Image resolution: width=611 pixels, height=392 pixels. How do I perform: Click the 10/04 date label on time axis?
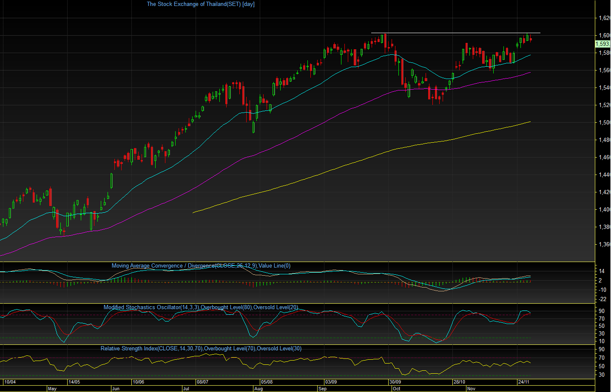point(10,382)
